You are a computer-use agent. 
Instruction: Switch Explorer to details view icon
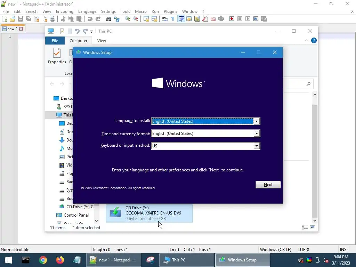pyautogui.click(x=305, y=227)
